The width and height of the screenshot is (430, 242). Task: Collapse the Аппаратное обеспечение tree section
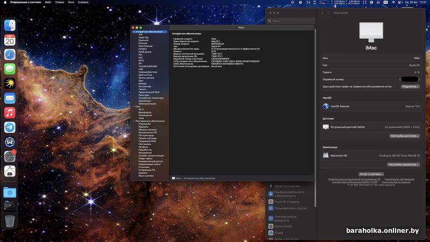point(134,32)
